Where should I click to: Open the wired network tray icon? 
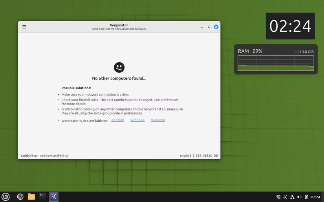click(x=292, y=197)
